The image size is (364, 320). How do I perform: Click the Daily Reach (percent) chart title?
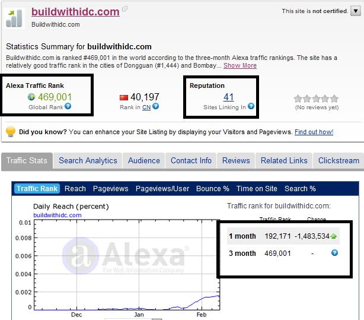tap(71, 207)
